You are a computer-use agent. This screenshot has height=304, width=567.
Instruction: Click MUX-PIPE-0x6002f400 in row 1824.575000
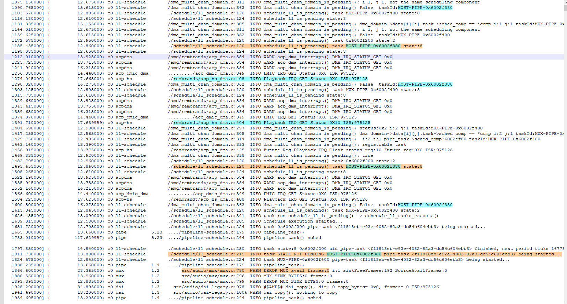pyautogui.click(x=303, y=259)
